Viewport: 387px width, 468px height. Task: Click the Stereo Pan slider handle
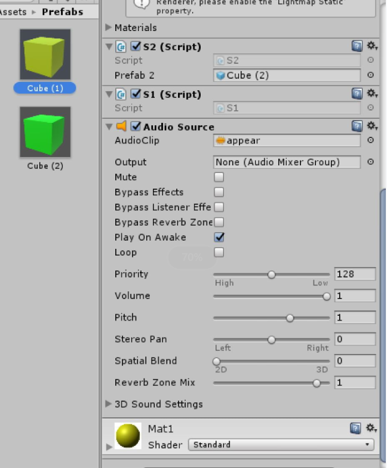pyautogui.click(x=271, y=340)
